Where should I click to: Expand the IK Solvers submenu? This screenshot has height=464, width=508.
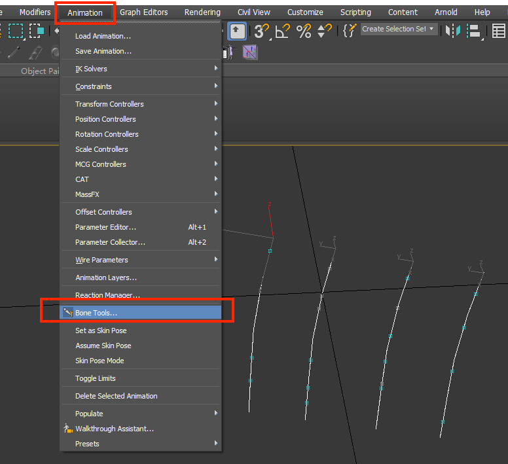point(141,69)
